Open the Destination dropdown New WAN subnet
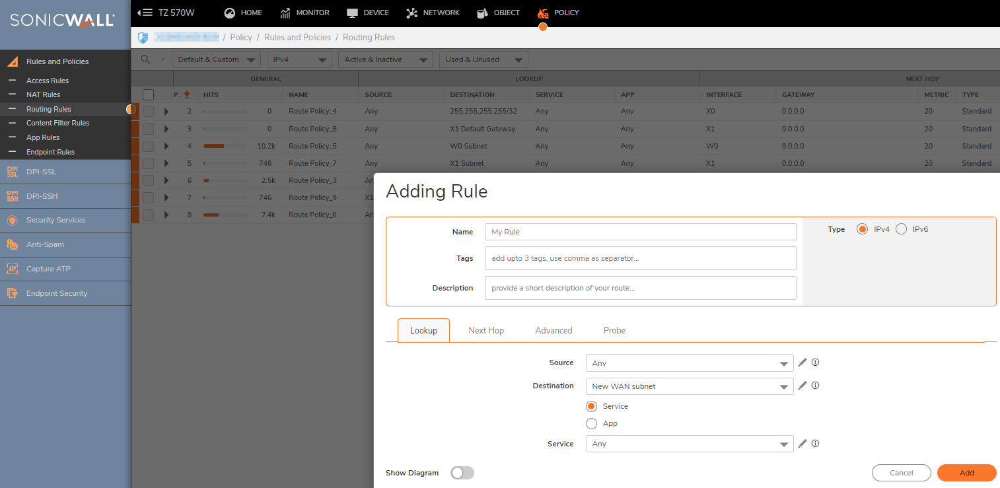Viewport: 1000px width, 488px height. 690,386
